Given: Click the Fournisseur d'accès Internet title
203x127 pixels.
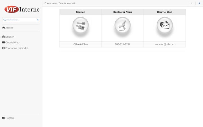Looking at the screenshot, I should pyautogui.click(x=60, y=3).
